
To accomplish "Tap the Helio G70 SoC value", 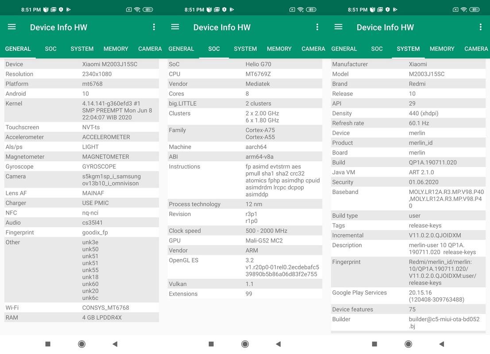I will [259, 64].
